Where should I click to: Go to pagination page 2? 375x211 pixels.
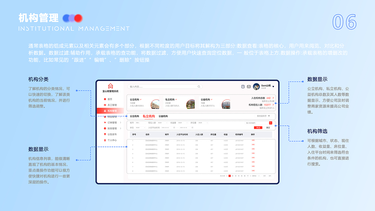[233, 176]
